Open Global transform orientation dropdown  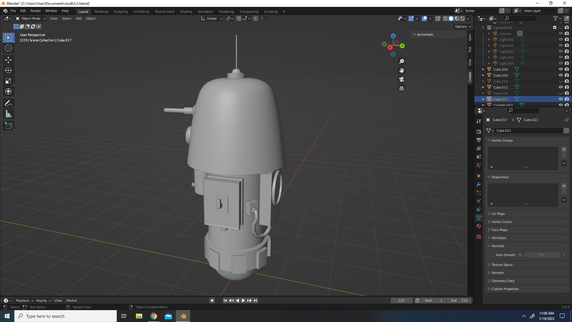pyautogui.click(x=212, y=18)
